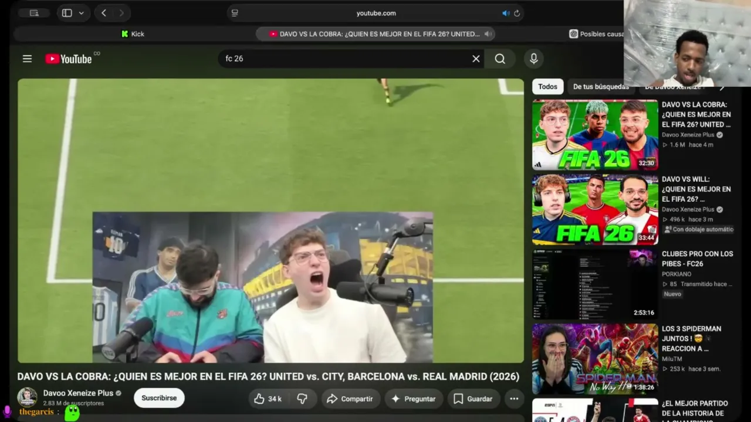This screenshot has width=751, height=422.
Task: Go back in Safari browser history
Action: (104, 13)
